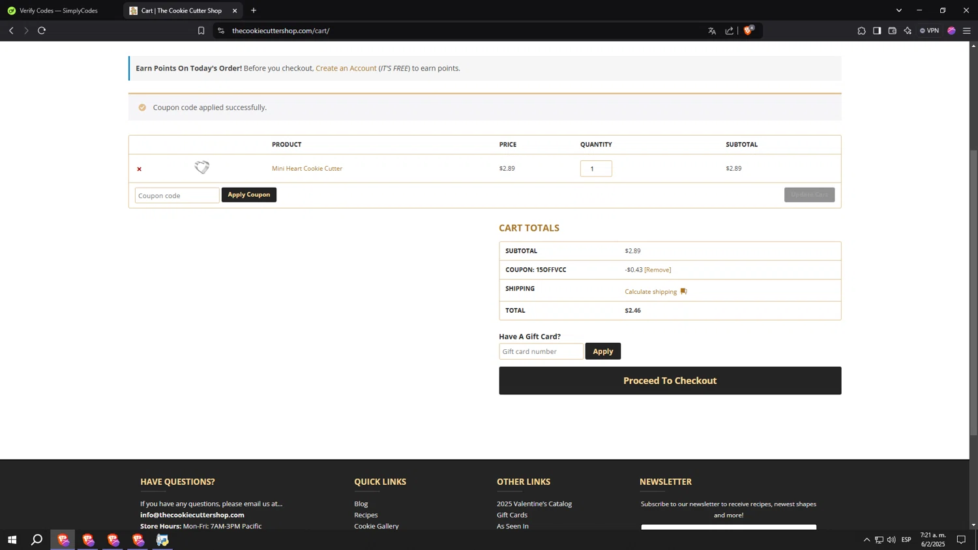
Task: Share this page via share icon
Action: 729,31
